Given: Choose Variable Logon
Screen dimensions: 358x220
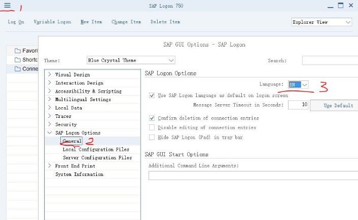Looking at the screenshot, I should [52, 22].
